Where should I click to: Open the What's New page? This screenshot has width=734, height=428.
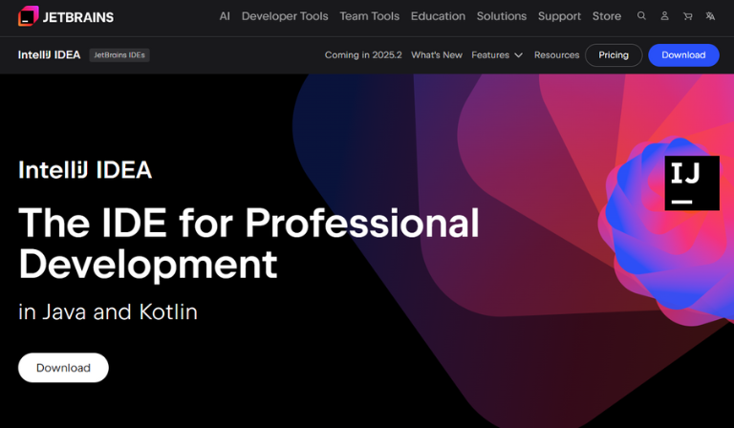(x=437, y=55)
